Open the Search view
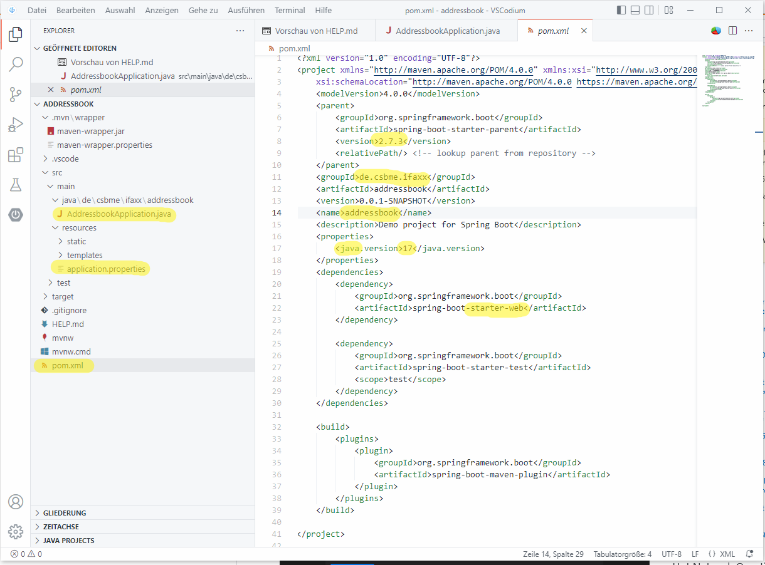765x565 pixels. pos(16,65)
